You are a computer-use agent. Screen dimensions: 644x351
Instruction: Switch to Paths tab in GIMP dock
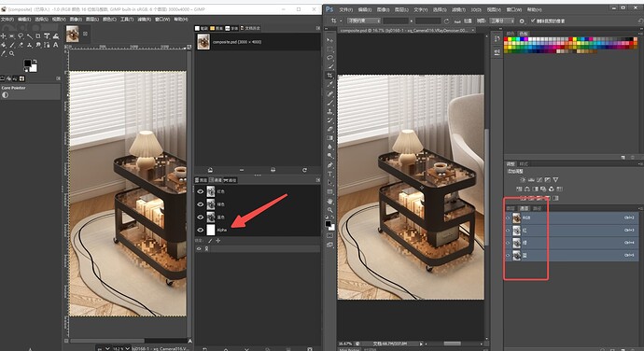point(230,180)
